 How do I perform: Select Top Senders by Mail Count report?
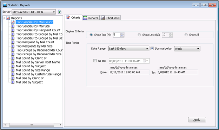tap(34, 22)
